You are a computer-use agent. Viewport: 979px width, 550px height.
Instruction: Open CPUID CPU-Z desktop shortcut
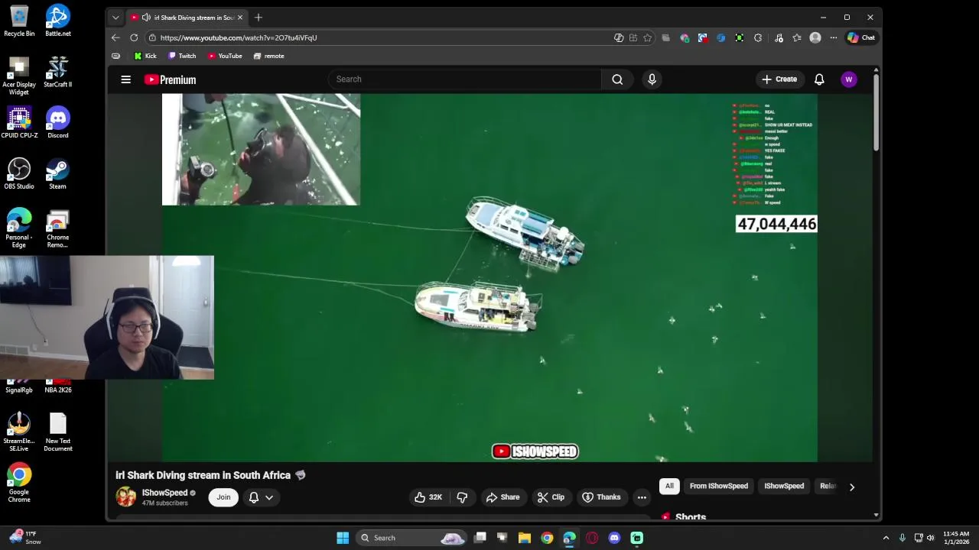19,123
